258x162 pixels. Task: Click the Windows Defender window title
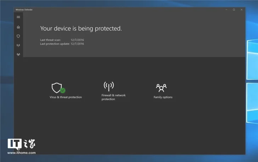click(x=24, y=10)
